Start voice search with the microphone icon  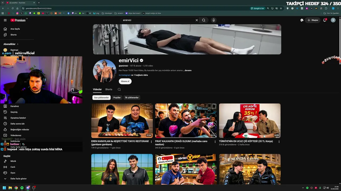coord(213,20)
